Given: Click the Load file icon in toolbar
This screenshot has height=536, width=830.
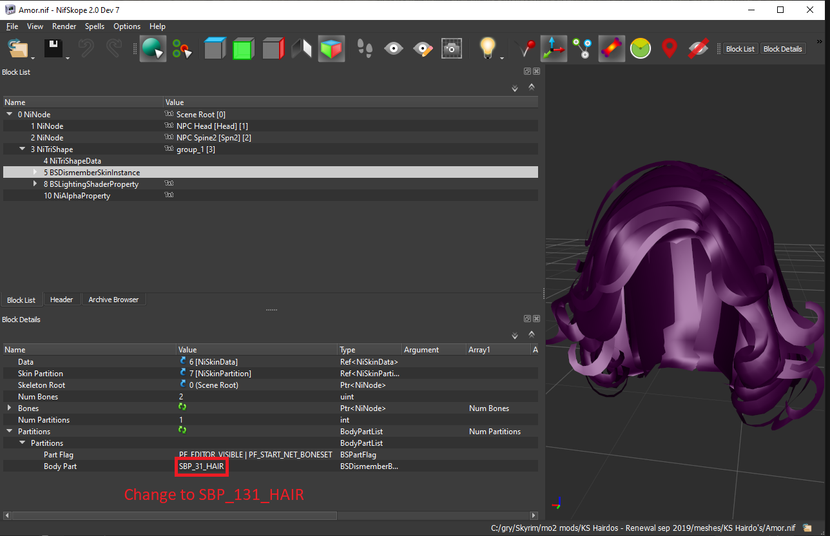Looking at the screenshot, I should pyautogui.click(x=19, y=49).
